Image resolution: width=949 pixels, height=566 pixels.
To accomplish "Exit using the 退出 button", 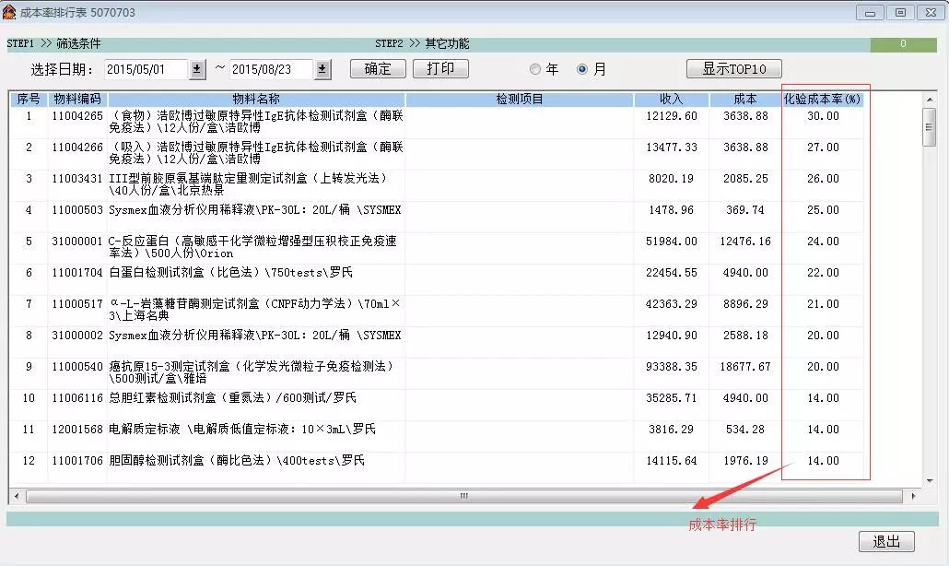I will click(x=886, y=541).
